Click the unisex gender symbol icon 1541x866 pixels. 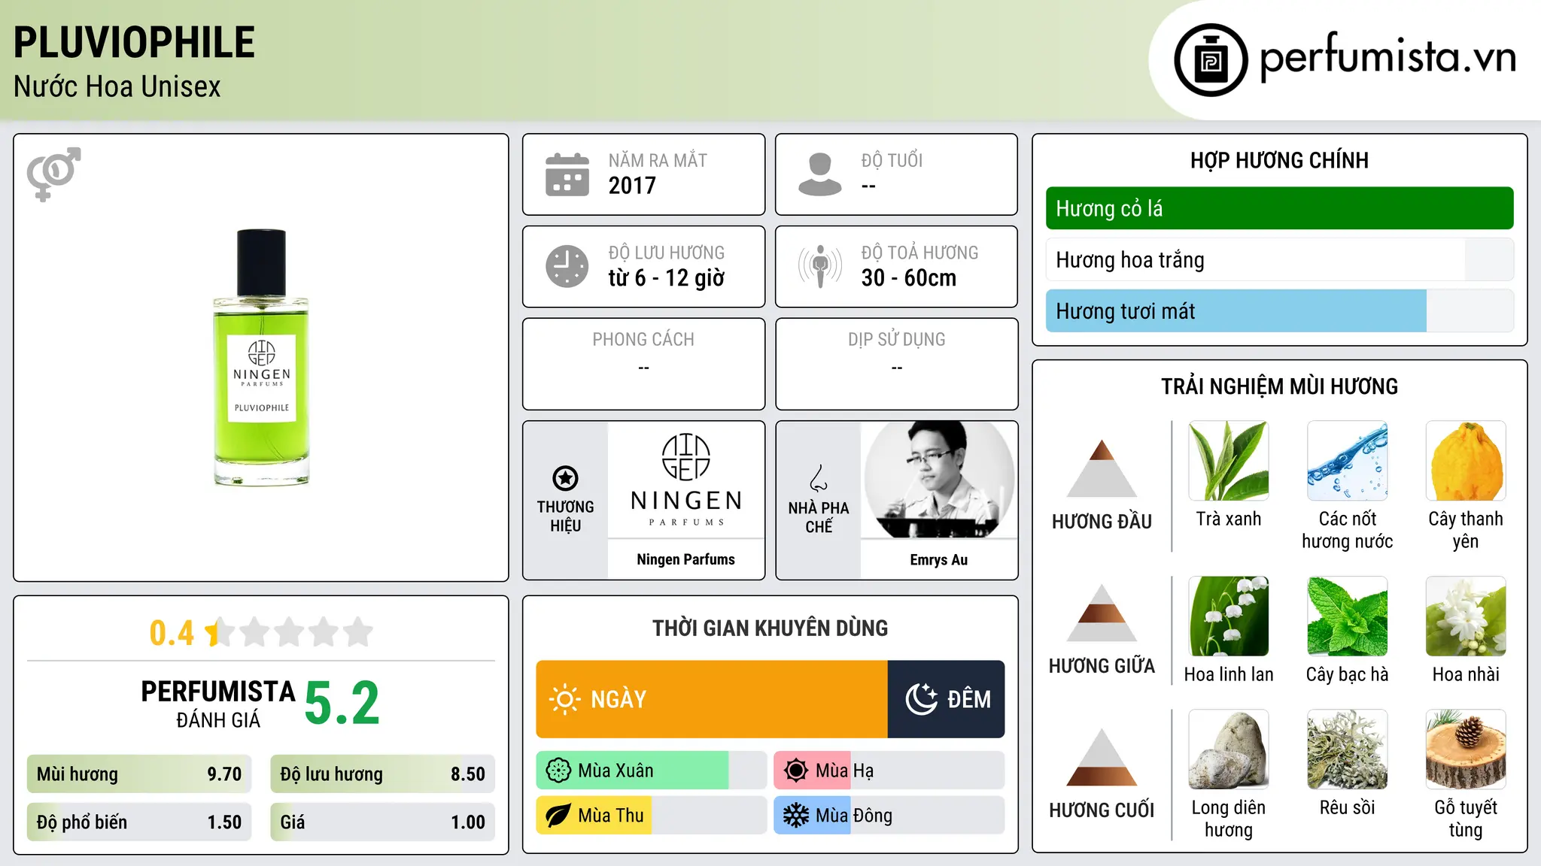(53, 174)
